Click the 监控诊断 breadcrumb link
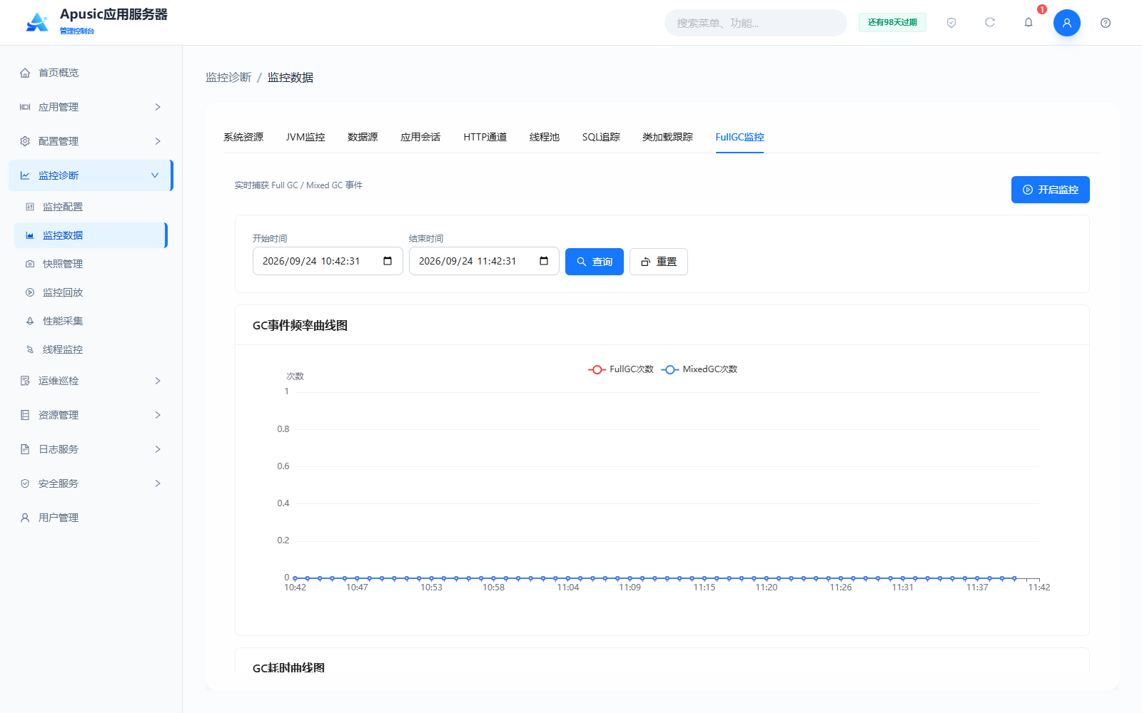This screenshot has width=1142, height=713. tap(228, 77)
